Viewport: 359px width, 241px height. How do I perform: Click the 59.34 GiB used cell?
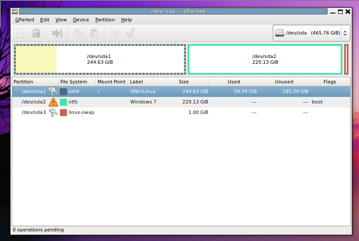coord(245,91)
